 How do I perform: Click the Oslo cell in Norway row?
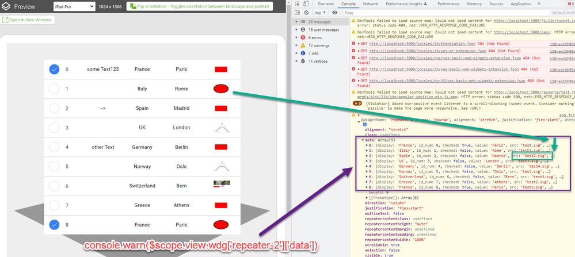(x=181, y=166)
